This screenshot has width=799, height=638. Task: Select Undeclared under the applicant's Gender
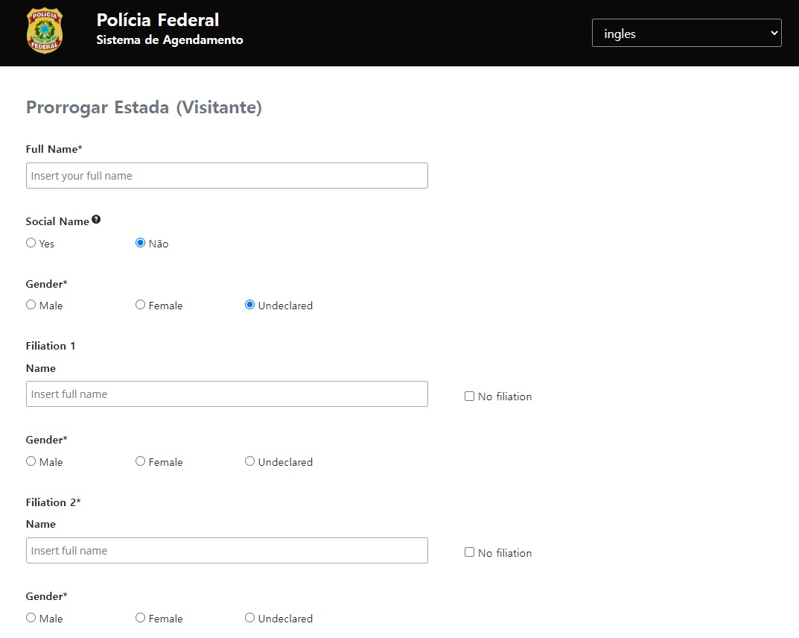[249, 305]
